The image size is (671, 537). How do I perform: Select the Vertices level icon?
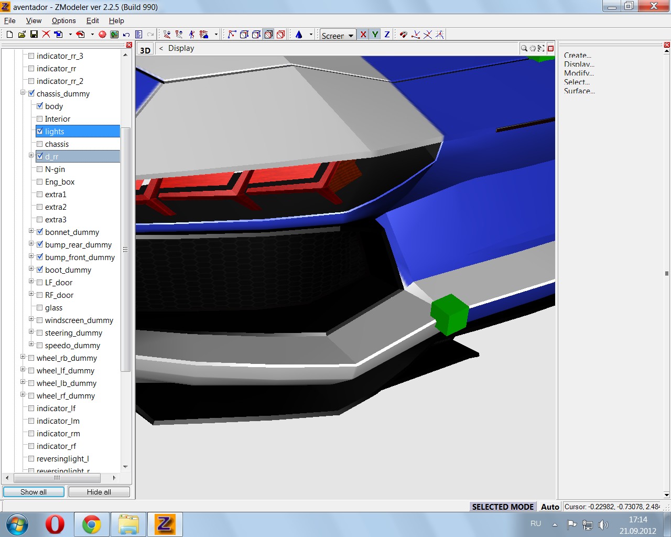232,35
